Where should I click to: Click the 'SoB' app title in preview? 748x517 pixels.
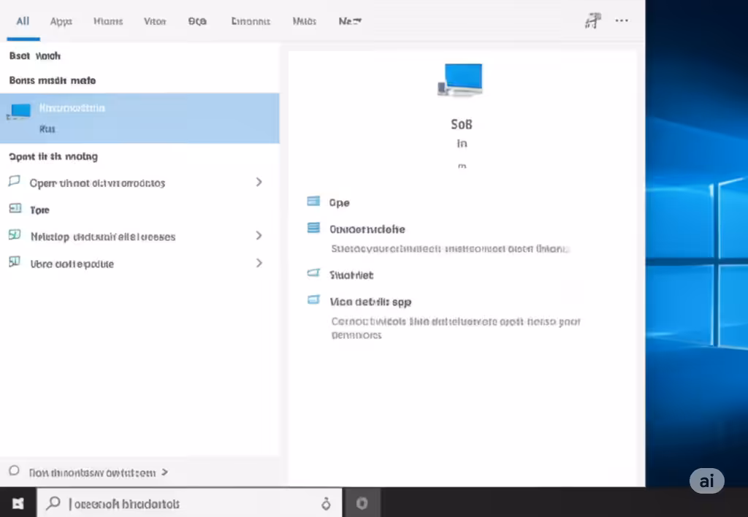tap(462, 124)
